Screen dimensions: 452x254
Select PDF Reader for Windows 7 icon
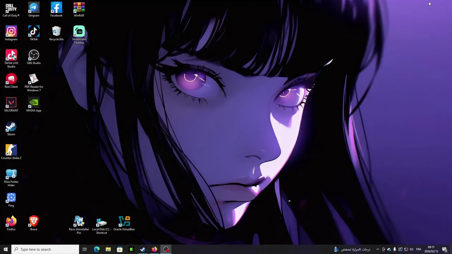34,83
